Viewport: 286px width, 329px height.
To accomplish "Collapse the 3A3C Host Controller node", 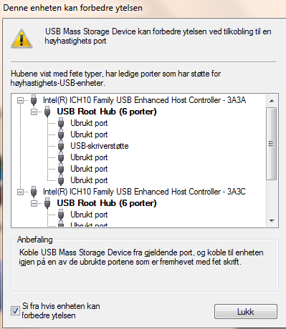I will click(20, 192).
